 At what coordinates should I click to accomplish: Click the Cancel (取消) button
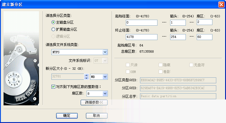97,116
